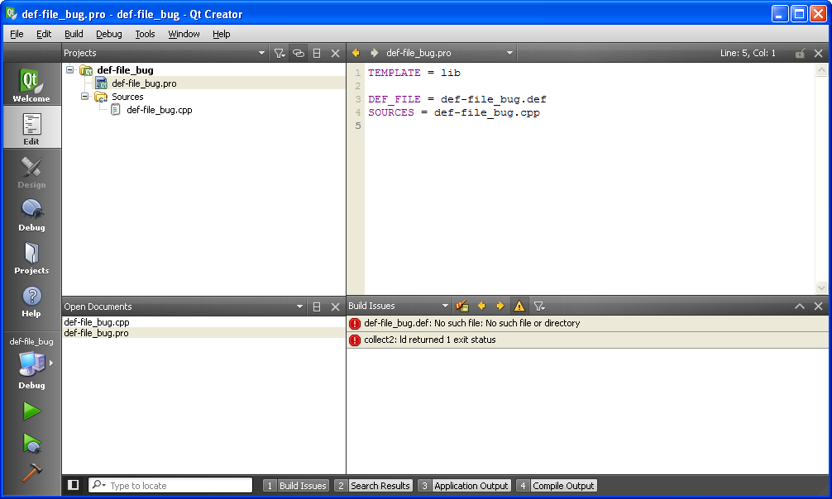Go to next build issue arrow
Viewport: 832px width, 499px height.
500,307
